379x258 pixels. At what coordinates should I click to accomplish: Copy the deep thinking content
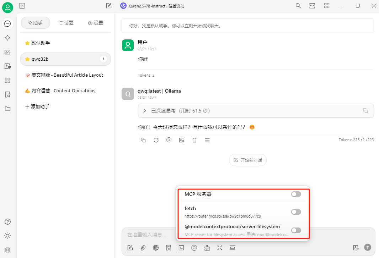click(365, 110)
